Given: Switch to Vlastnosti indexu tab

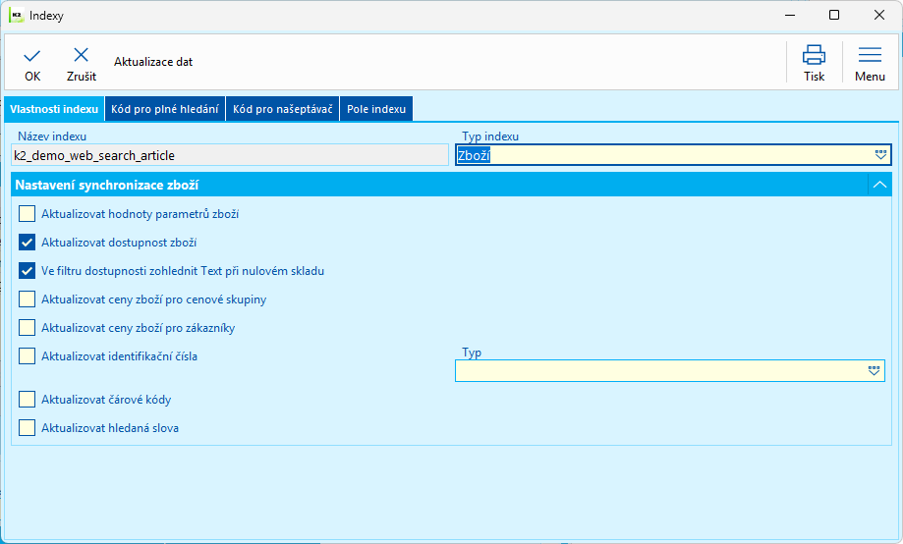Looking at the screenshot, I should tap(54, 109).
